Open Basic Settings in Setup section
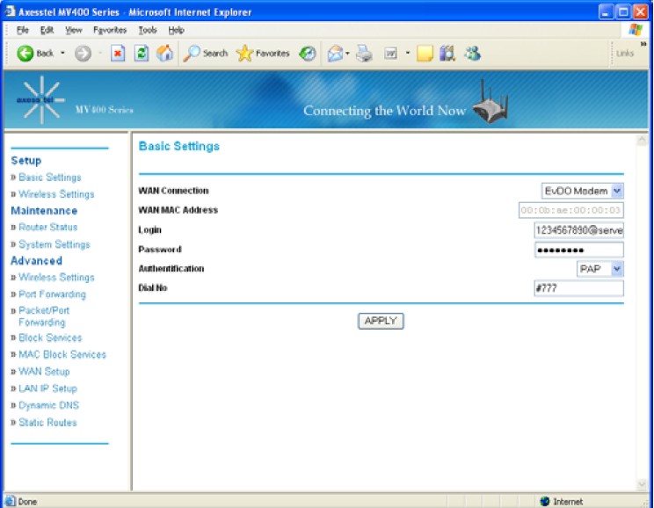The height and width of the screenshot is (508, 654). 49,178
